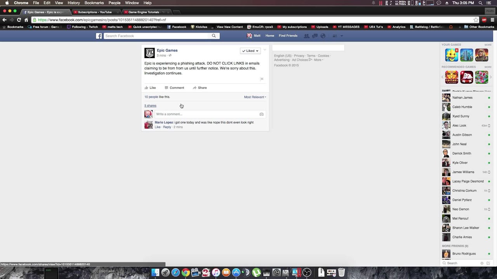Reload the page with Chrome's refresh icon

pos(19,20)
